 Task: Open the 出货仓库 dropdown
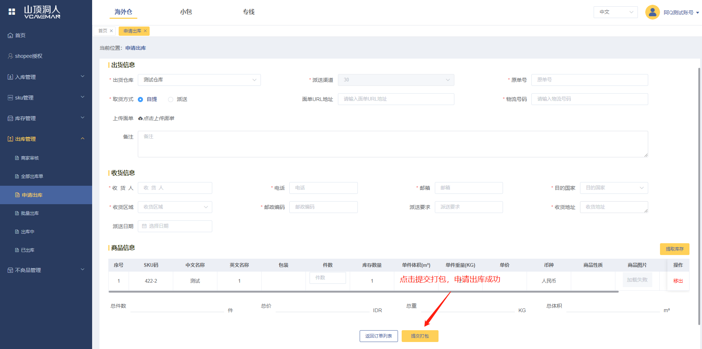(199, 80)
